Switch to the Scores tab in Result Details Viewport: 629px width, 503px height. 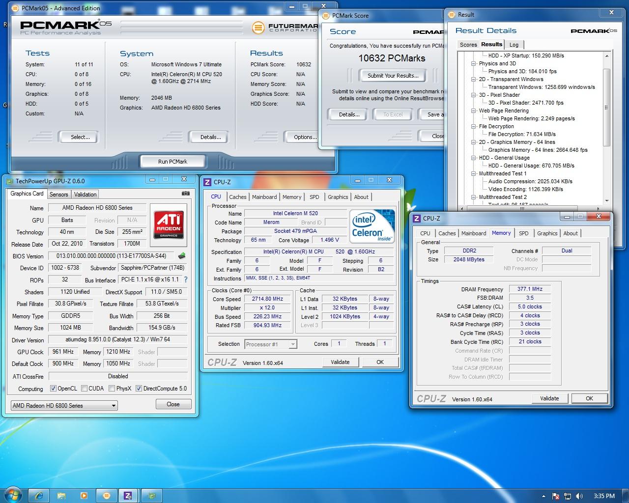[468, 45]
